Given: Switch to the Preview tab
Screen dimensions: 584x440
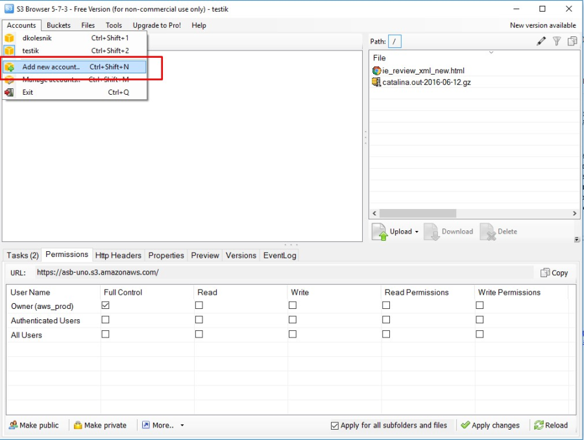Looking at the screenshot, I should pyautogui.click(x=205, y=256).
